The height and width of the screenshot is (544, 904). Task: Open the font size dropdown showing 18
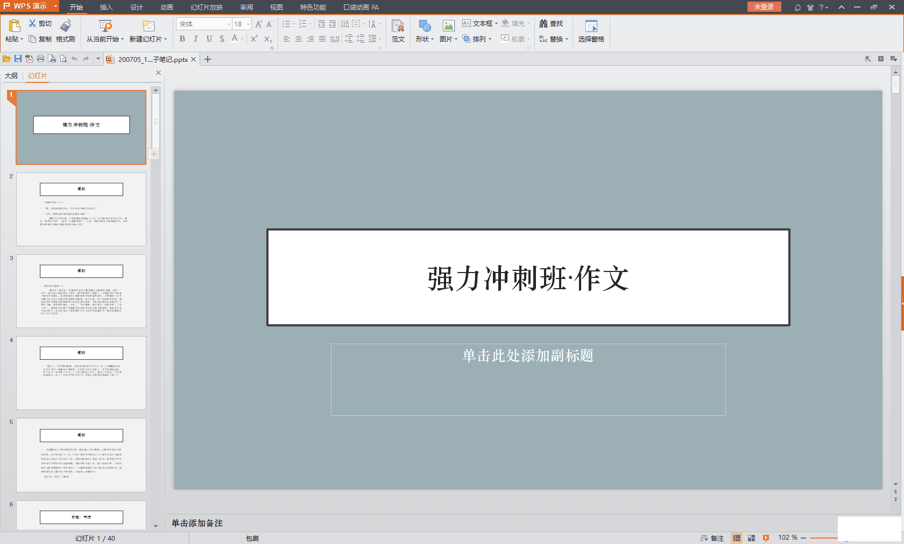click(x=248, y=24)
